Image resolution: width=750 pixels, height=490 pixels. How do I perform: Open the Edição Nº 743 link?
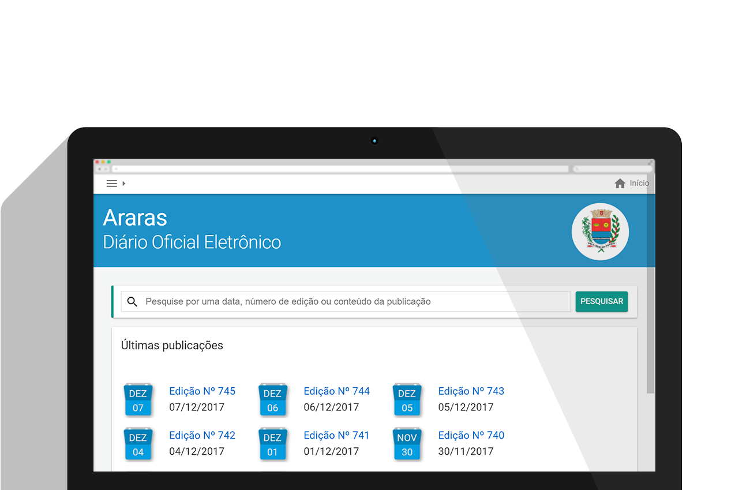pyautogui.click(x=471, y=391)
